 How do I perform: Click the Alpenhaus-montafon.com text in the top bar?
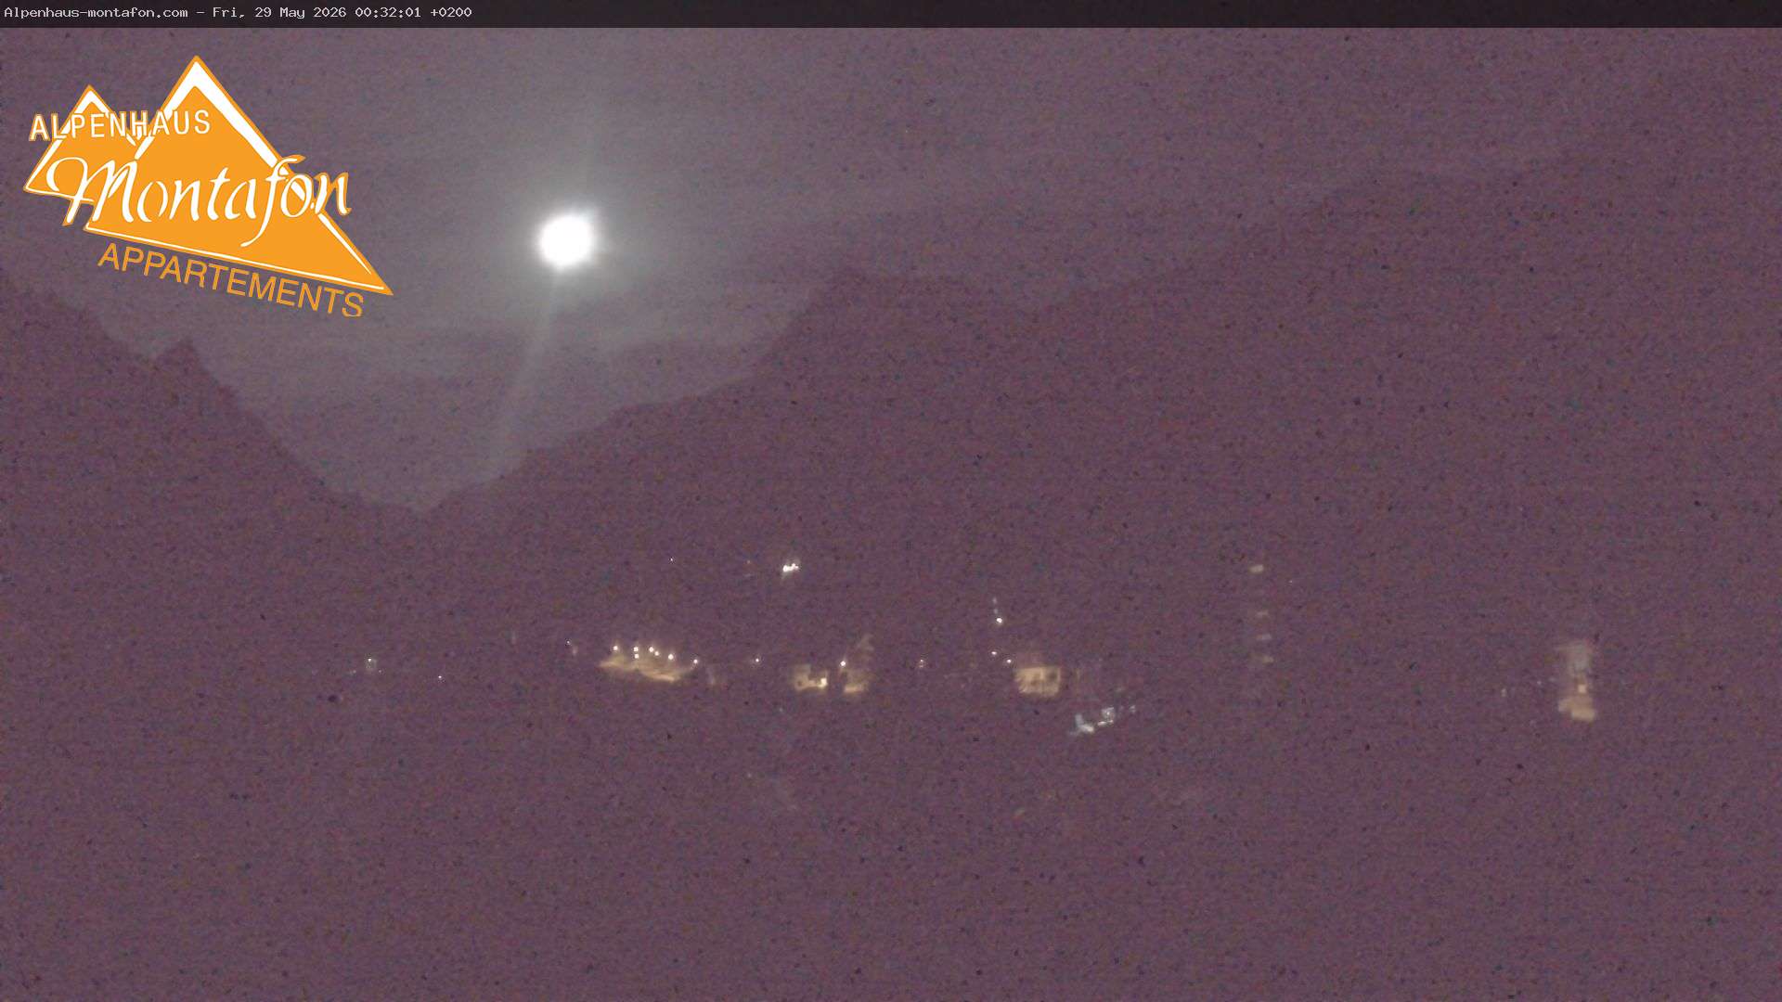[x=96, y=12]
